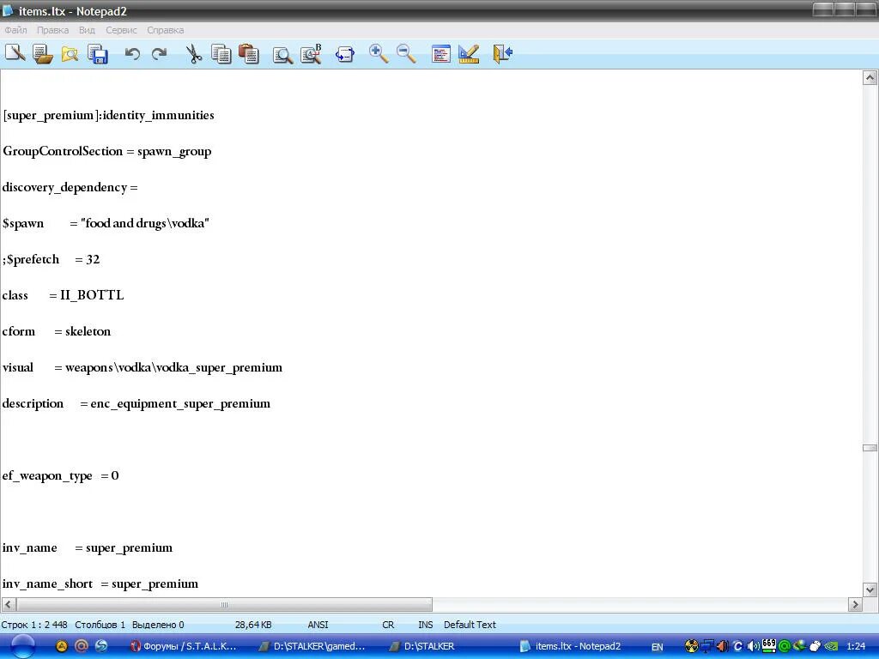This screenshot has height=659, width=879.
Task: Click 'Default Text' scheme in status bar
Action: click(x=470, y=625)
